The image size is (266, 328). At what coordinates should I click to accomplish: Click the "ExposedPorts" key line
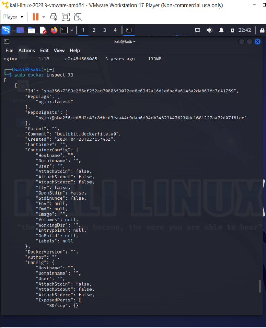tap(58, 300)
